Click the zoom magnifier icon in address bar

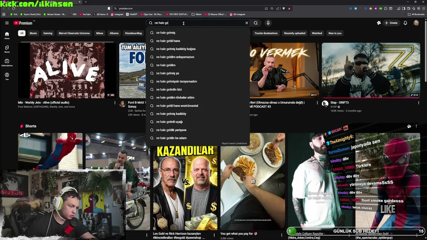tap(272, 8)
